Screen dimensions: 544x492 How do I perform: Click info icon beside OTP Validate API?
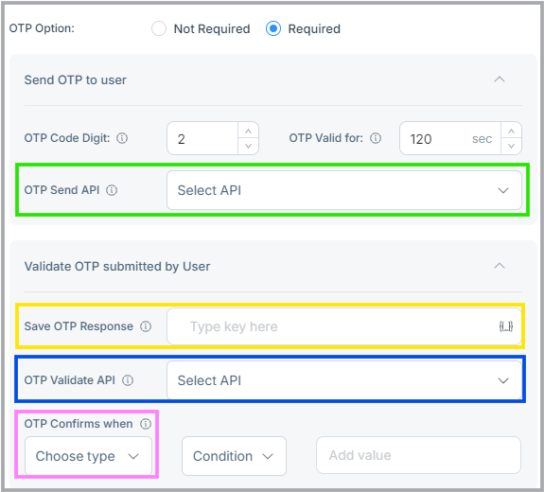(x=128, y=380)
